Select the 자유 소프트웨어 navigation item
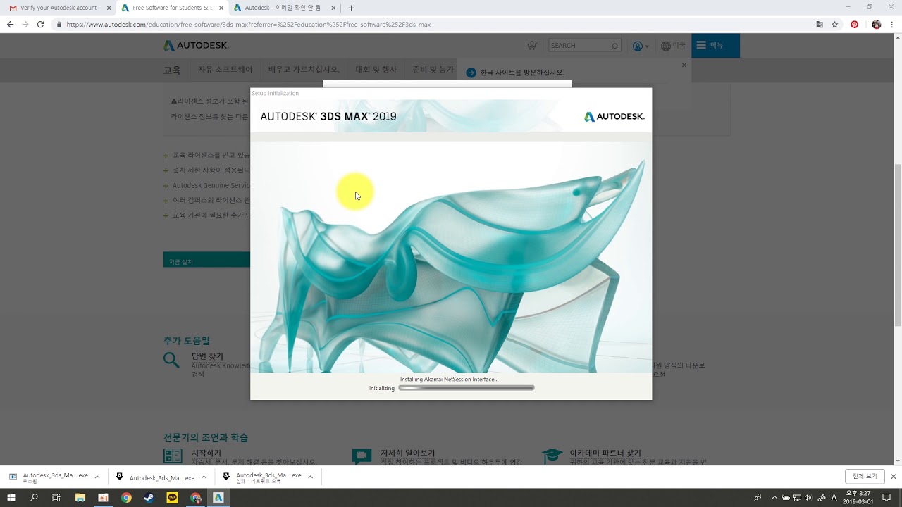The width and height of the screenshot is (902, 507). click(x=225, y=70)
